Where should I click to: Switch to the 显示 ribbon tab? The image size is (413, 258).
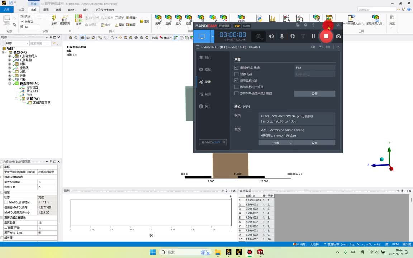tap(46, 10)
